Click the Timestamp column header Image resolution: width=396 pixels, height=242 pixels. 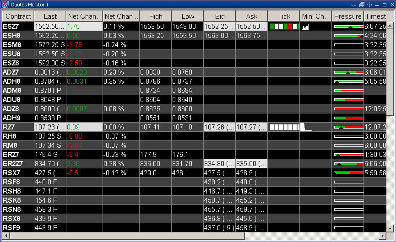point(375,16)
